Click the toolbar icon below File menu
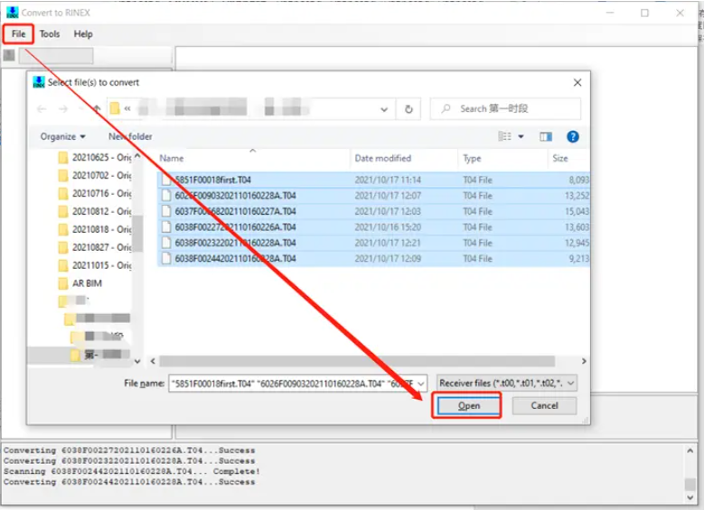 click(x=9, y=56)
